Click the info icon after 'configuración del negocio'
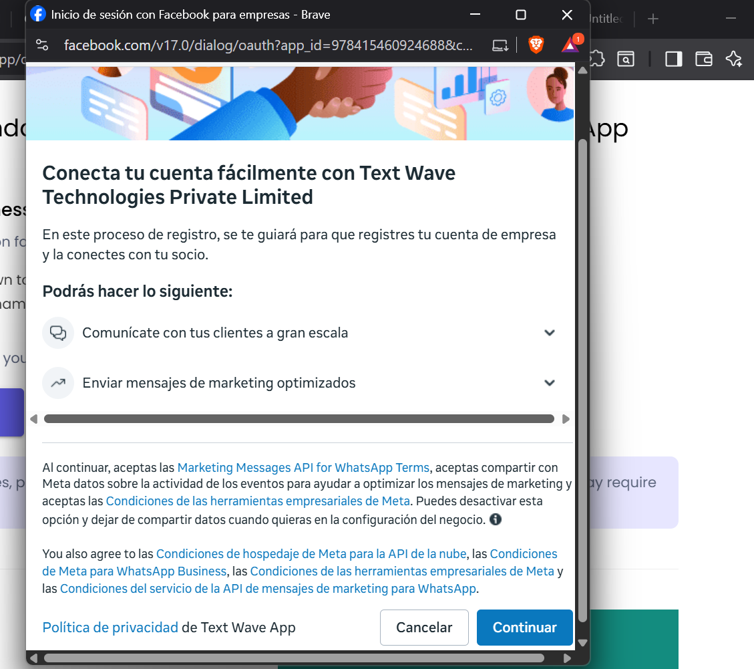Screen dimensions: 754x669 click(496, 519)
